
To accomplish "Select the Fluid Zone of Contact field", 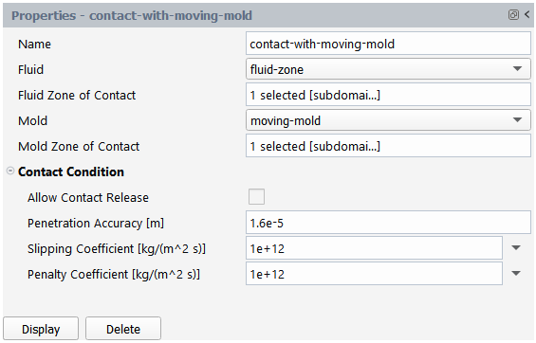I will tap(388, 95).
